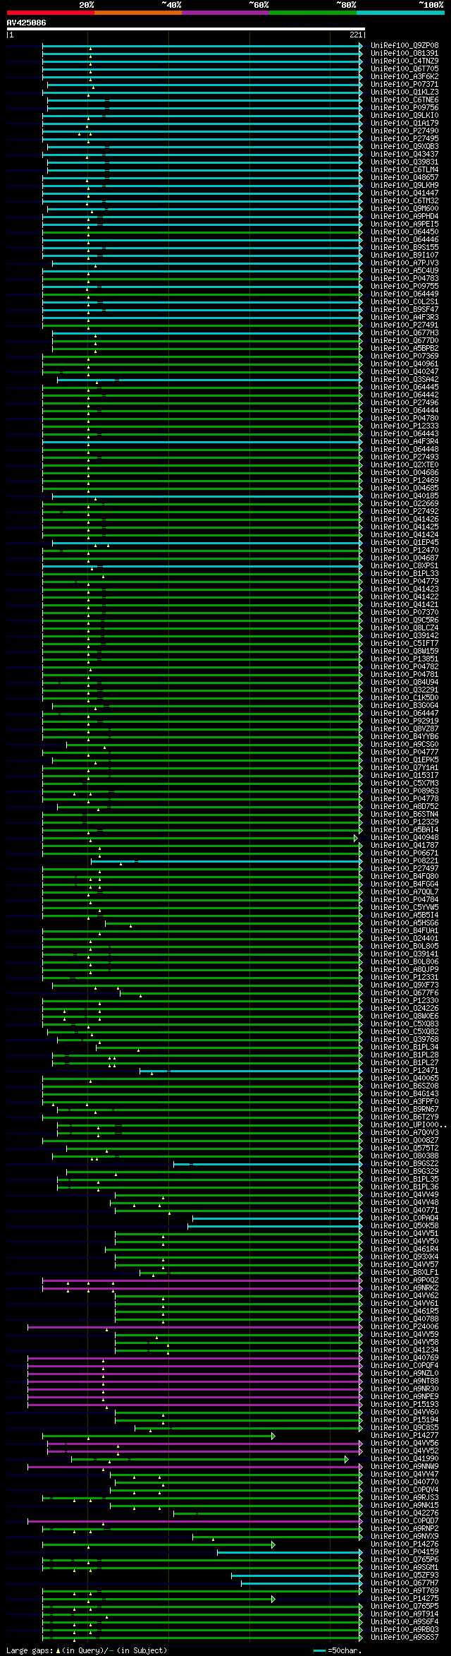451x1656 pixels.
Task: Click the UniRef100_P14277 label
Action: click(x=404, y=1435)
